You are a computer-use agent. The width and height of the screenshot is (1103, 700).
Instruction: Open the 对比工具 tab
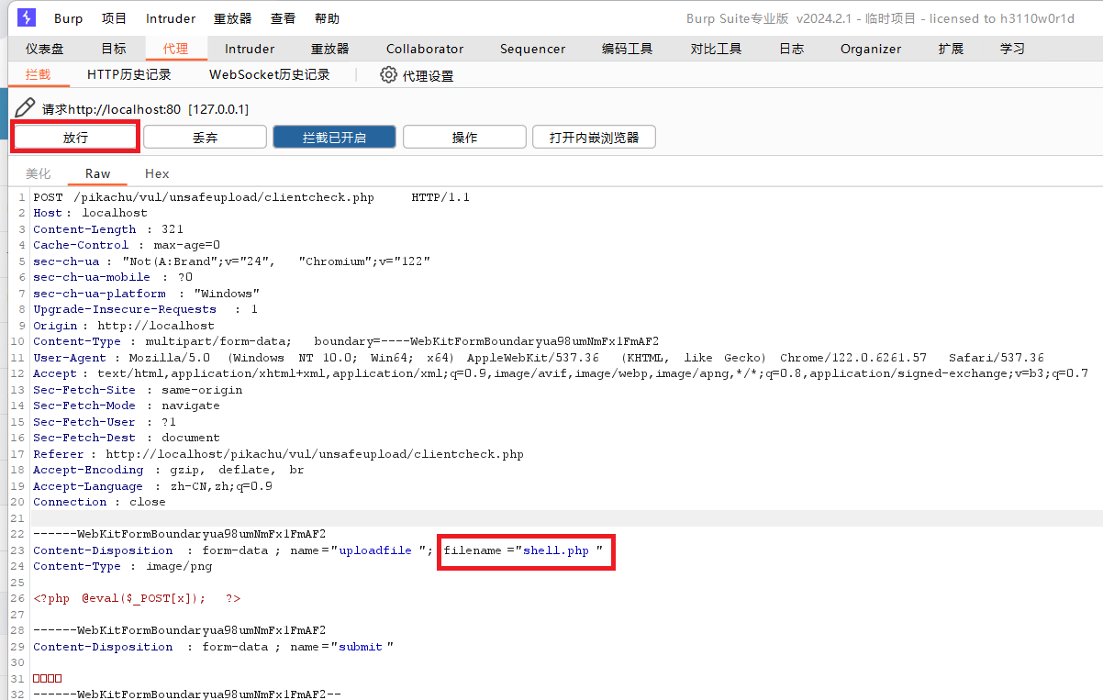click(x=716, y=49)
